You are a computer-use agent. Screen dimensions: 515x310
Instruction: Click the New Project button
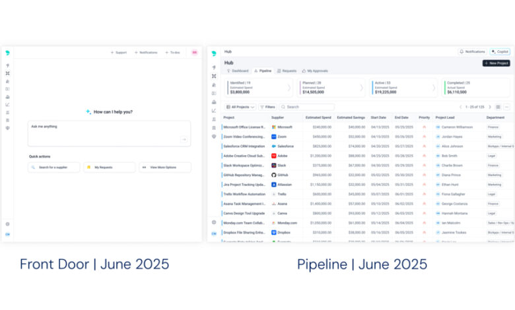496,63
